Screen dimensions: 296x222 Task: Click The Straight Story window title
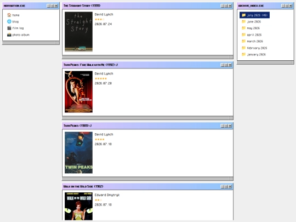(82, 5)
